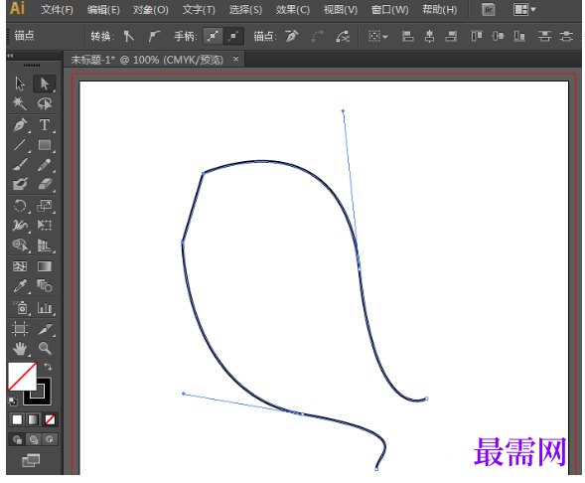
Task: Enable Draw Behind mode
Action: 34,439
